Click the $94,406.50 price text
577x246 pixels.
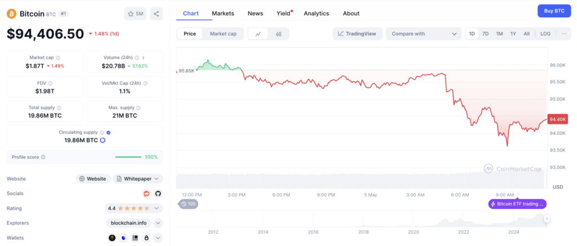[x=46, y=34]
